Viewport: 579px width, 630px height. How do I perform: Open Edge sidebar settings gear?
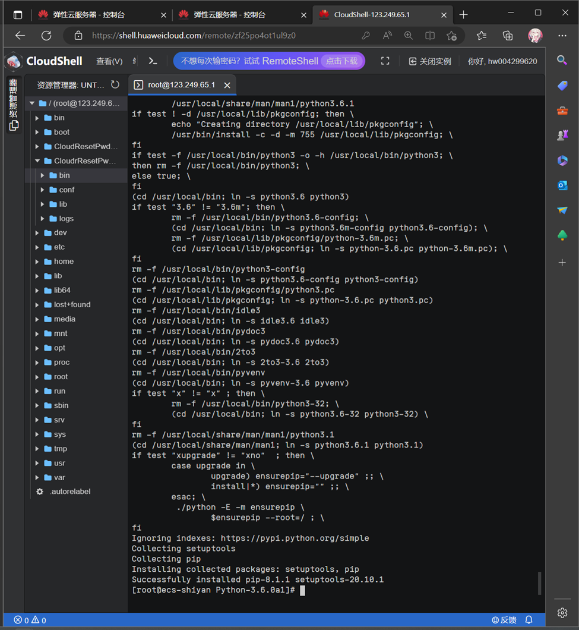coord(562,613)
